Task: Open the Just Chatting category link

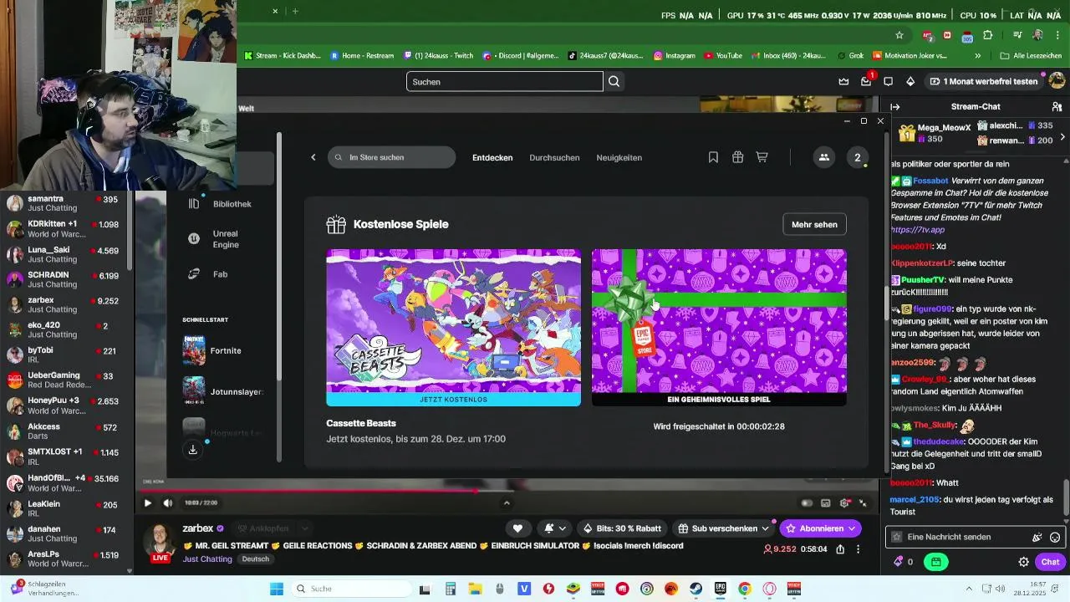Action: tap(207, 559)
